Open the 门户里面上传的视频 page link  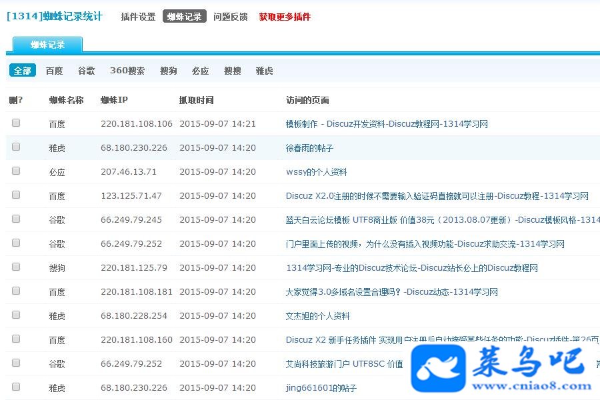click(425, 244)
